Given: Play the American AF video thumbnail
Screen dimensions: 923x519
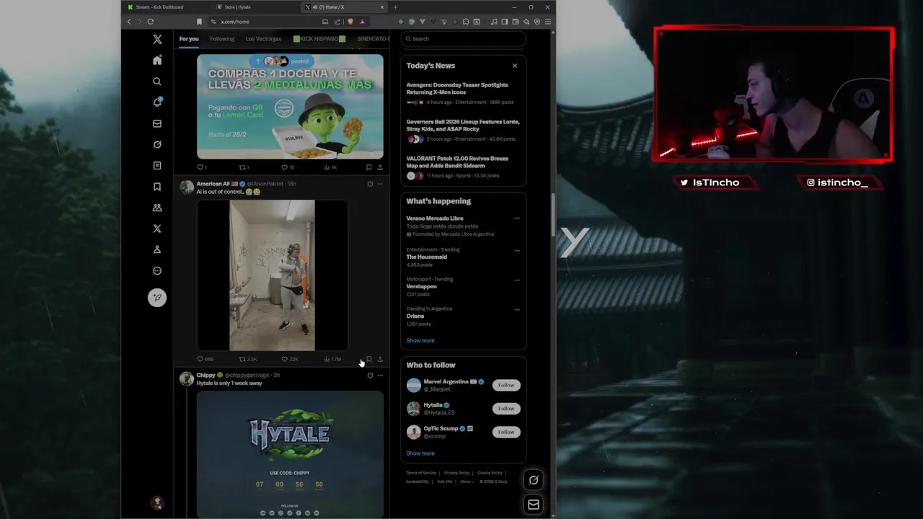Looking at the screenshot, I should (x=273, y=275).
